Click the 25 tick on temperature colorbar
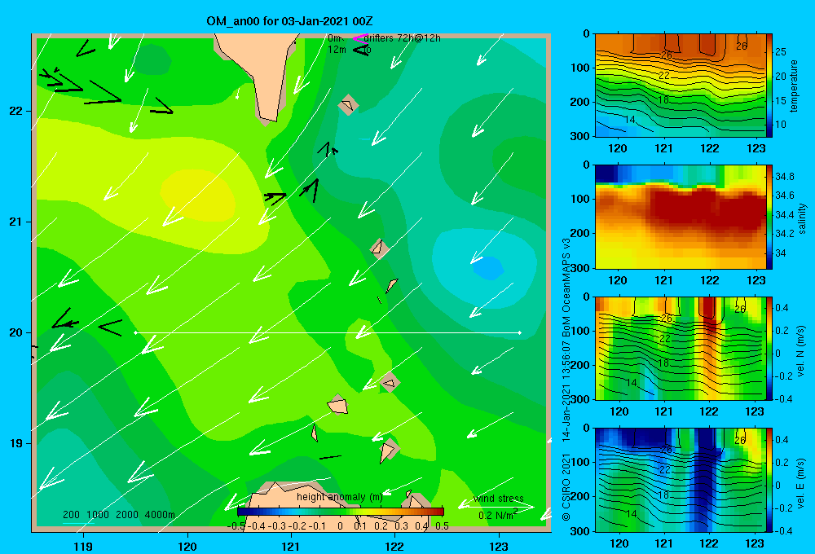 [x=781, y=52]
